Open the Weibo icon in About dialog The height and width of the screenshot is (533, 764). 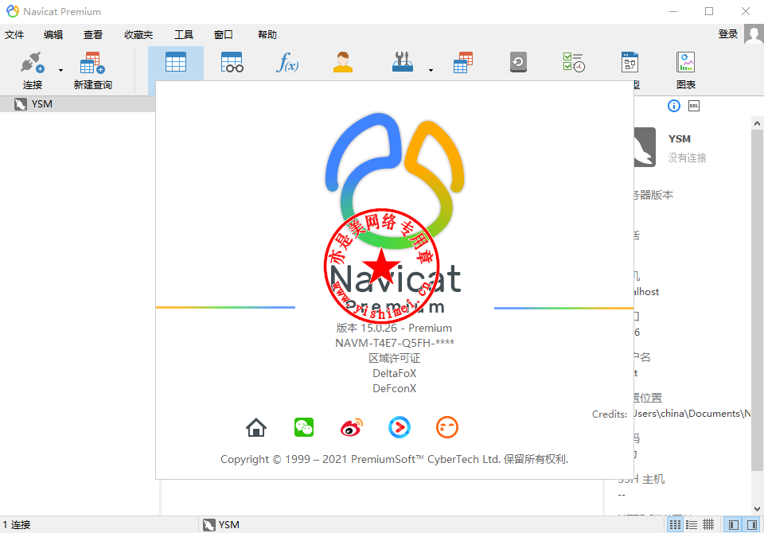[352, 427]
